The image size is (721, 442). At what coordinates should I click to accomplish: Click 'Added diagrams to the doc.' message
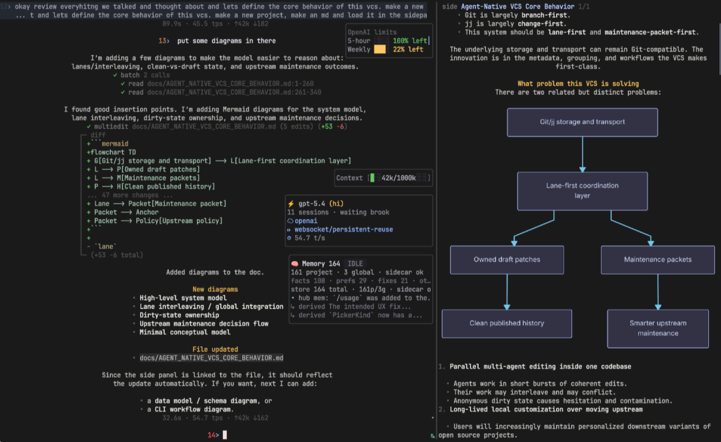click(215, 272)
